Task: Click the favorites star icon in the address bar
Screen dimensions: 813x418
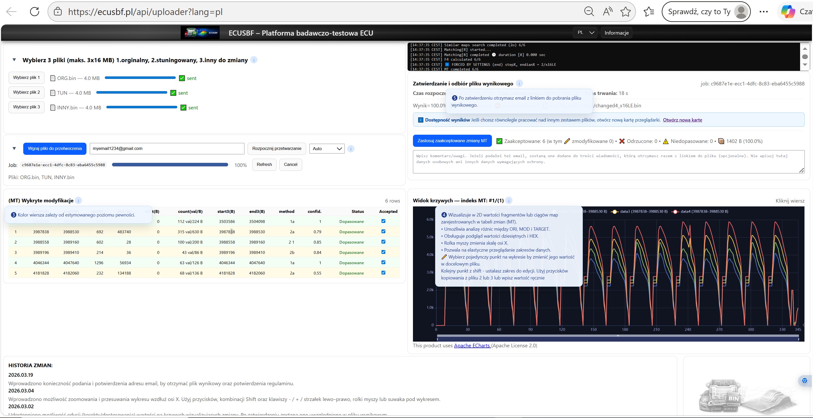Action: click(x=625, y=12)
